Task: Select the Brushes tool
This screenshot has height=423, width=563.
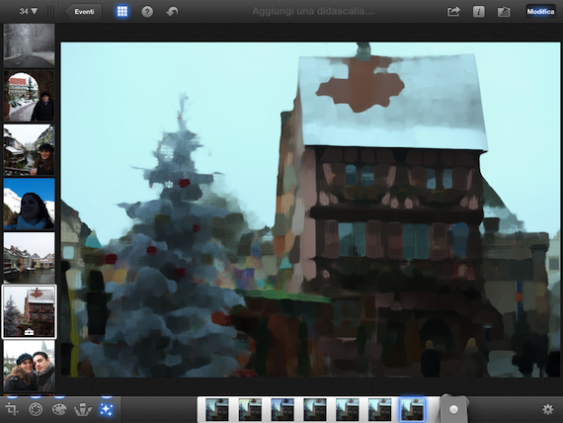Action: pos(83,409)
